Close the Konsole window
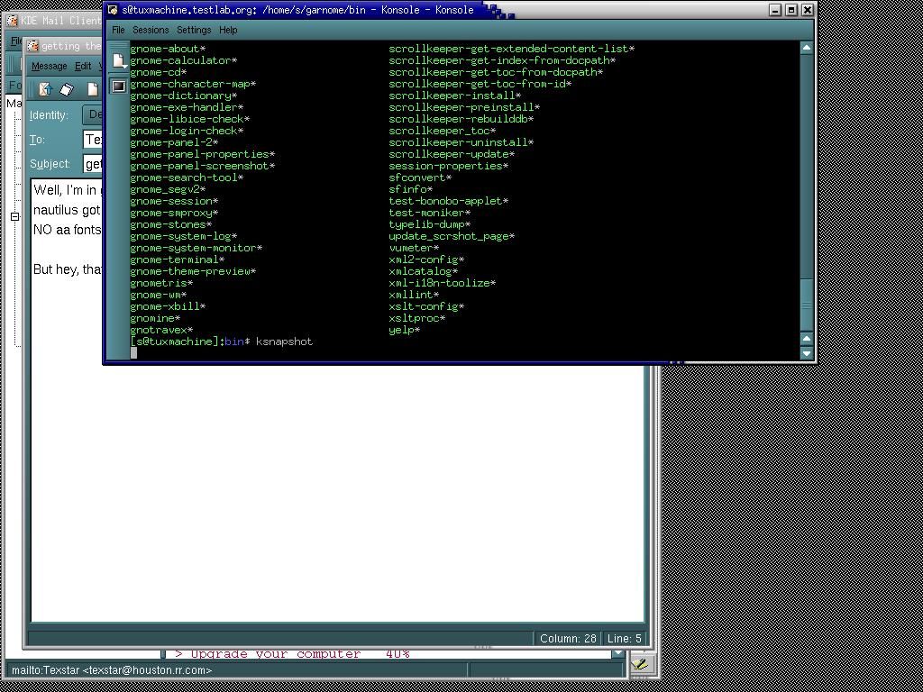 808,9
